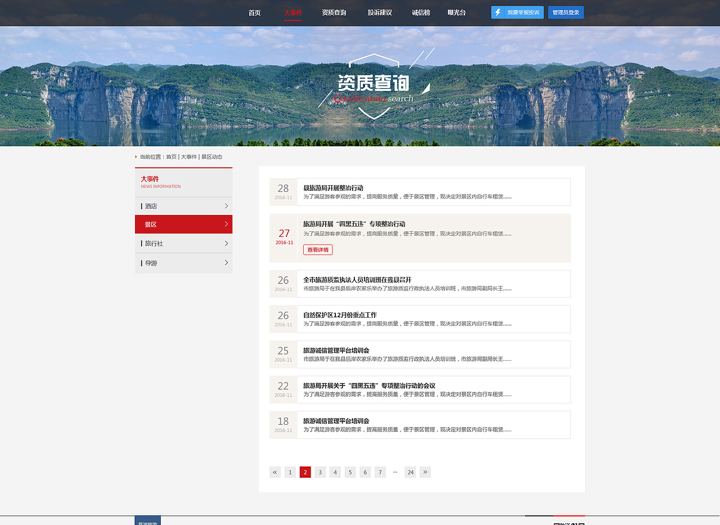Click the next page » arrow
This screenshot has height=525, width=720.
coord(425,472)
